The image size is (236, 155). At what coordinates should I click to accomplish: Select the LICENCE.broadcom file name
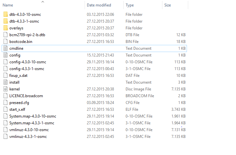coord(26,96)
